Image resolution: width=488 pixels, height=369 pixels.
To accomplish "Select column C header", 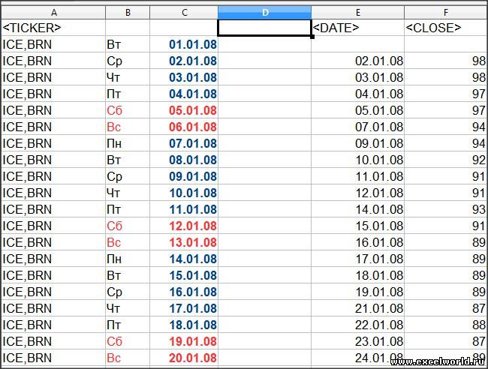I will coord(184,13).
